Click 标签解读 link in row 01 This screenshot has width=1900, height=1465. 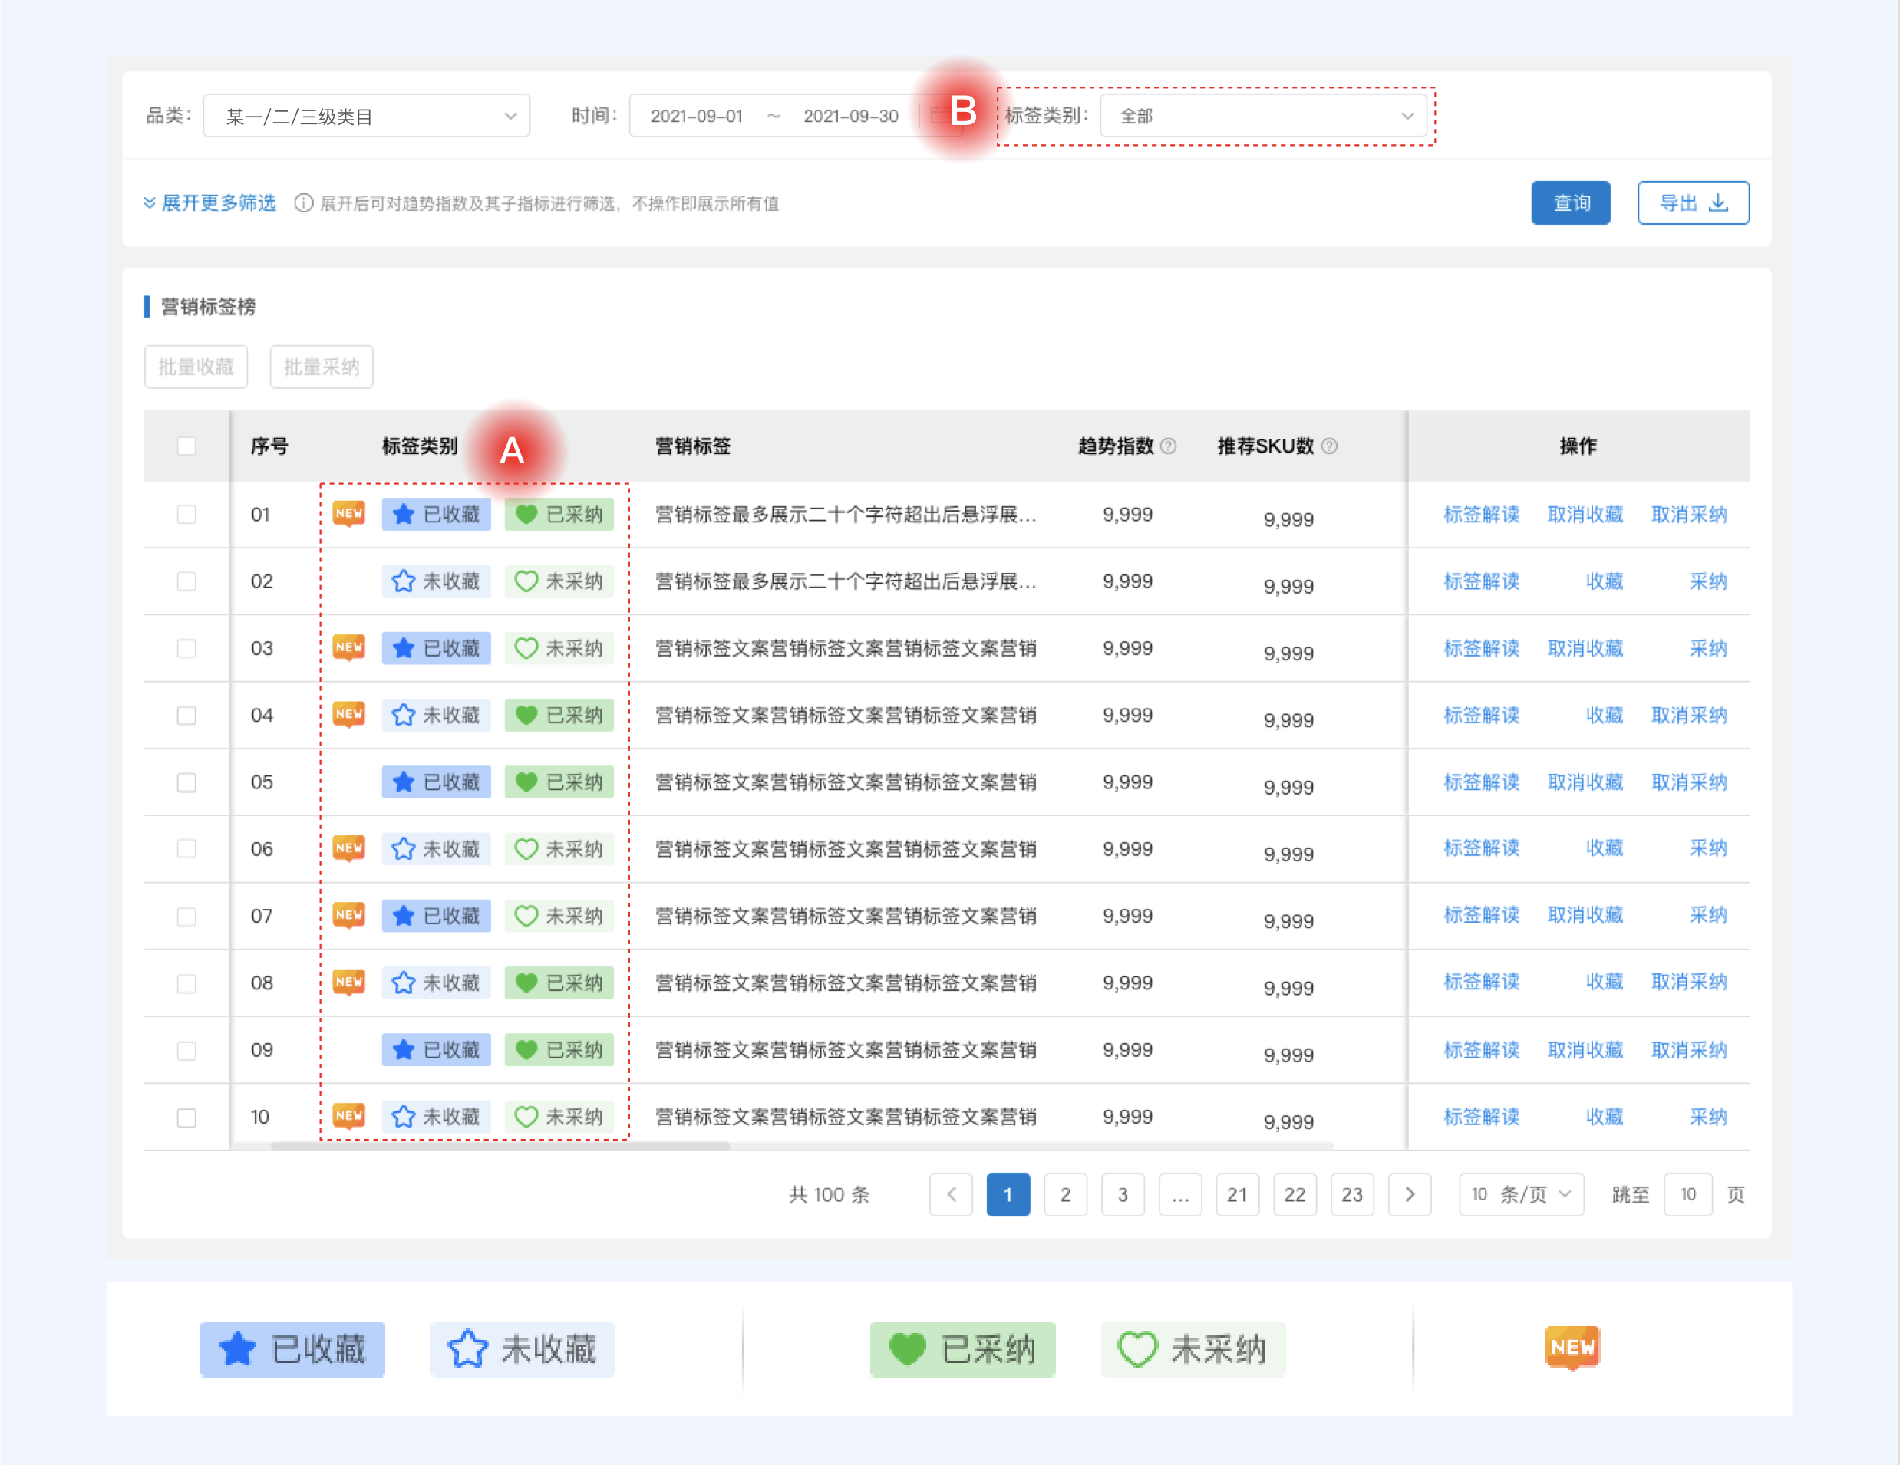(1482, 514)
